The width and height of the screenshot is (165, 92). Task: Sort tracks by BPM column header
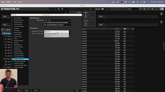[116, 29]
